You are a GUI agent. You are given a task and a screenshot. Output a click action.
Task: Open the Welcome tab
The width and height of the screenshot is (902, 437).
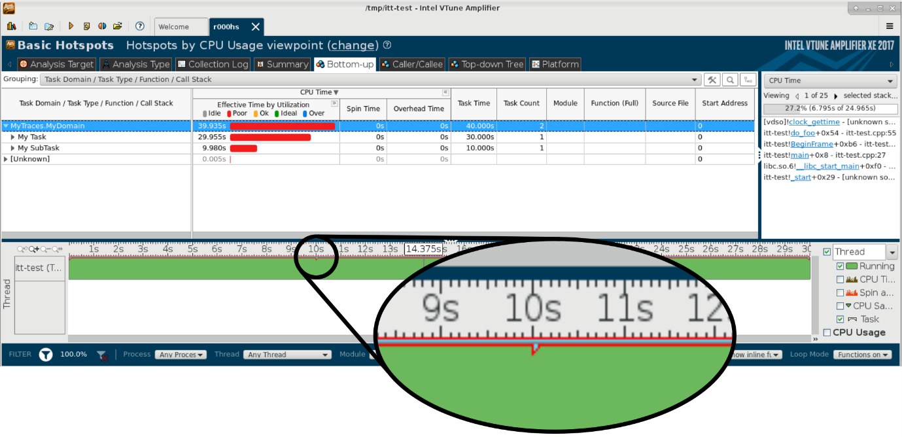173,27
